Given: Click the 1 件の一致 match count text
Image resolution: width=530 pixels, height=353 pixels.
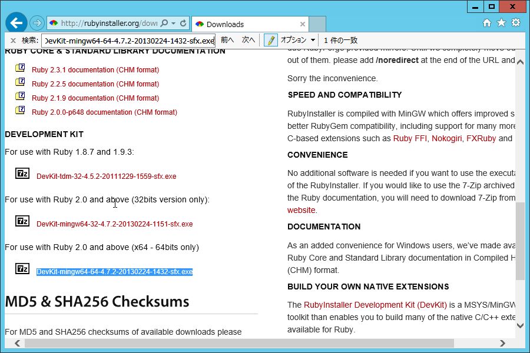Looking at the screenshot, I should point(340,41).
